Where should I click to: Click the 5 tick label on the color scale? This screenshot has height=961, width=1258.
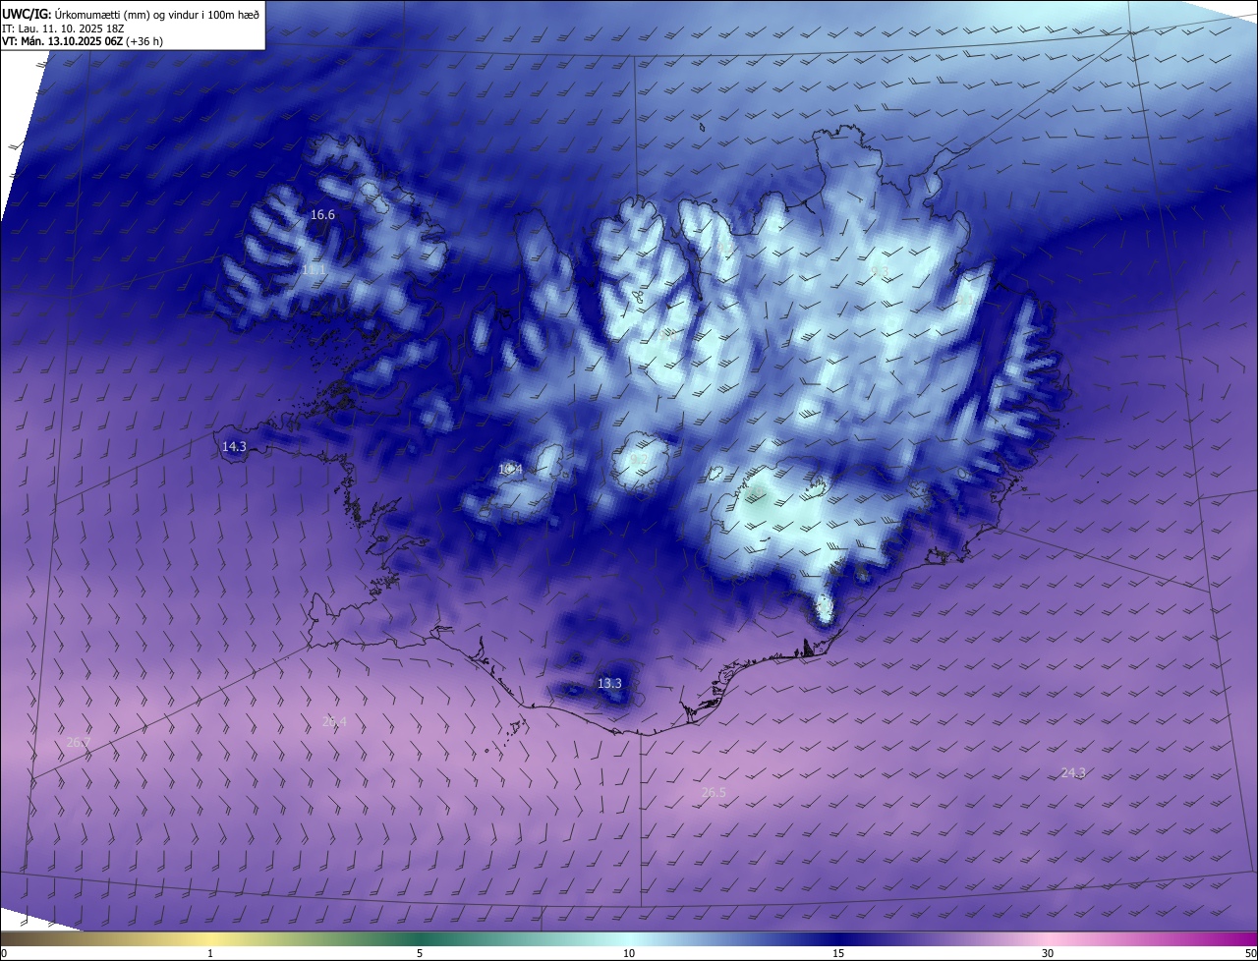point(420,953)
